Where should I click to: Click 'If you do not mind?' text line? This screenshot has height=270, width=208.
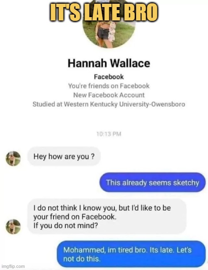66,225
